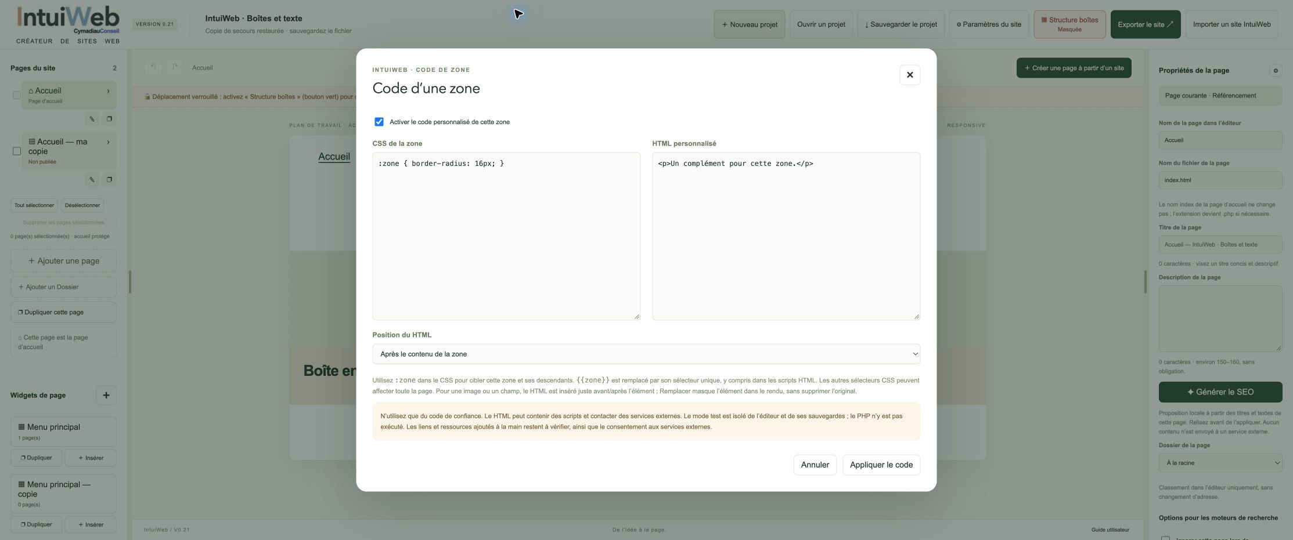The width and height of the screenshot is (1293, 540).
Task: Add a page with Ajouter une page
Action: click(63, 261)
